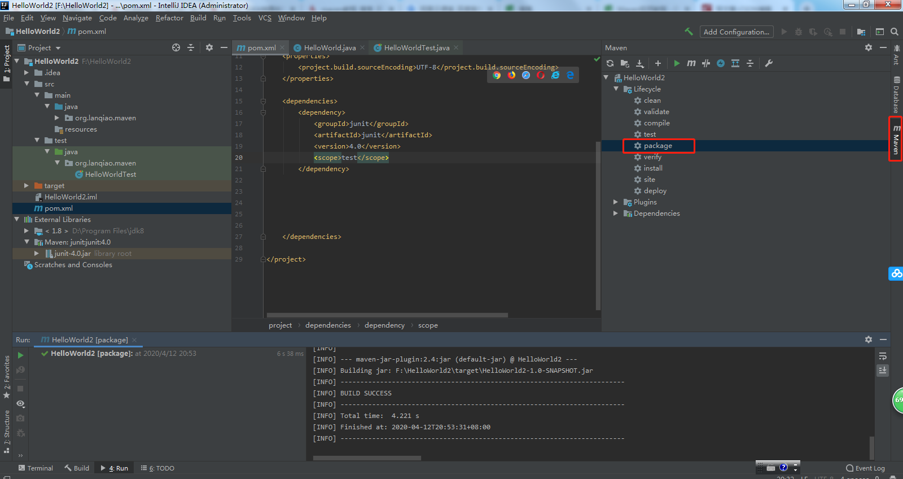Click Scroll from Source target icon in Project panel
The height and width of the screenshot is (479, 903).
[176, 47]
